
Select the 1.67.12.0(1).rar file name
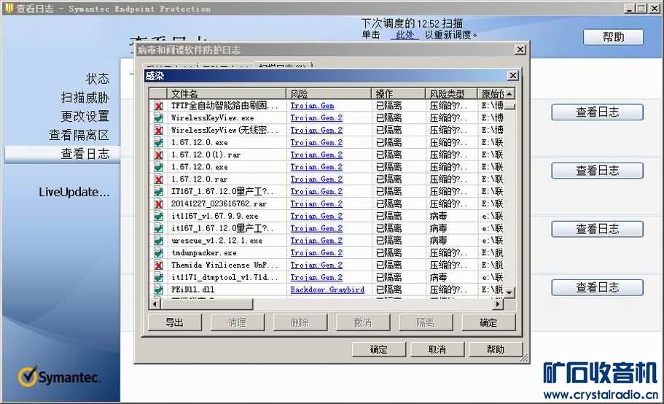[x=206, y=155]
